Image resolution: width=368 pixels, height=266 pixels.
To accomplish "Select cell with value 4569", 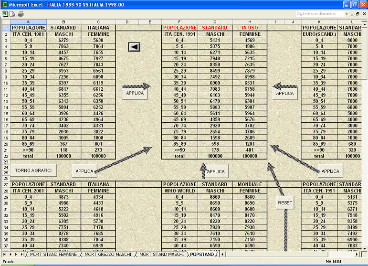I will pos(250,40).
